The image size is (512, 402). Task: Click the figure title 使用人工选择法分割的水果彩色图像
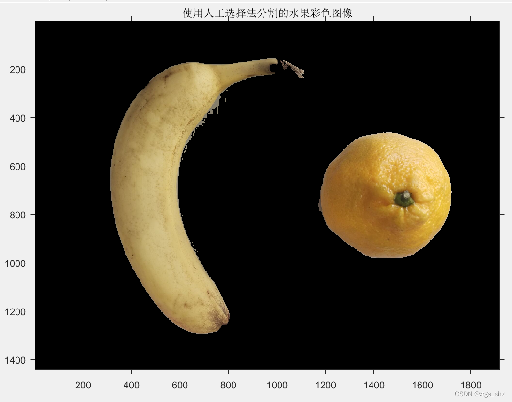click(267, 13)
